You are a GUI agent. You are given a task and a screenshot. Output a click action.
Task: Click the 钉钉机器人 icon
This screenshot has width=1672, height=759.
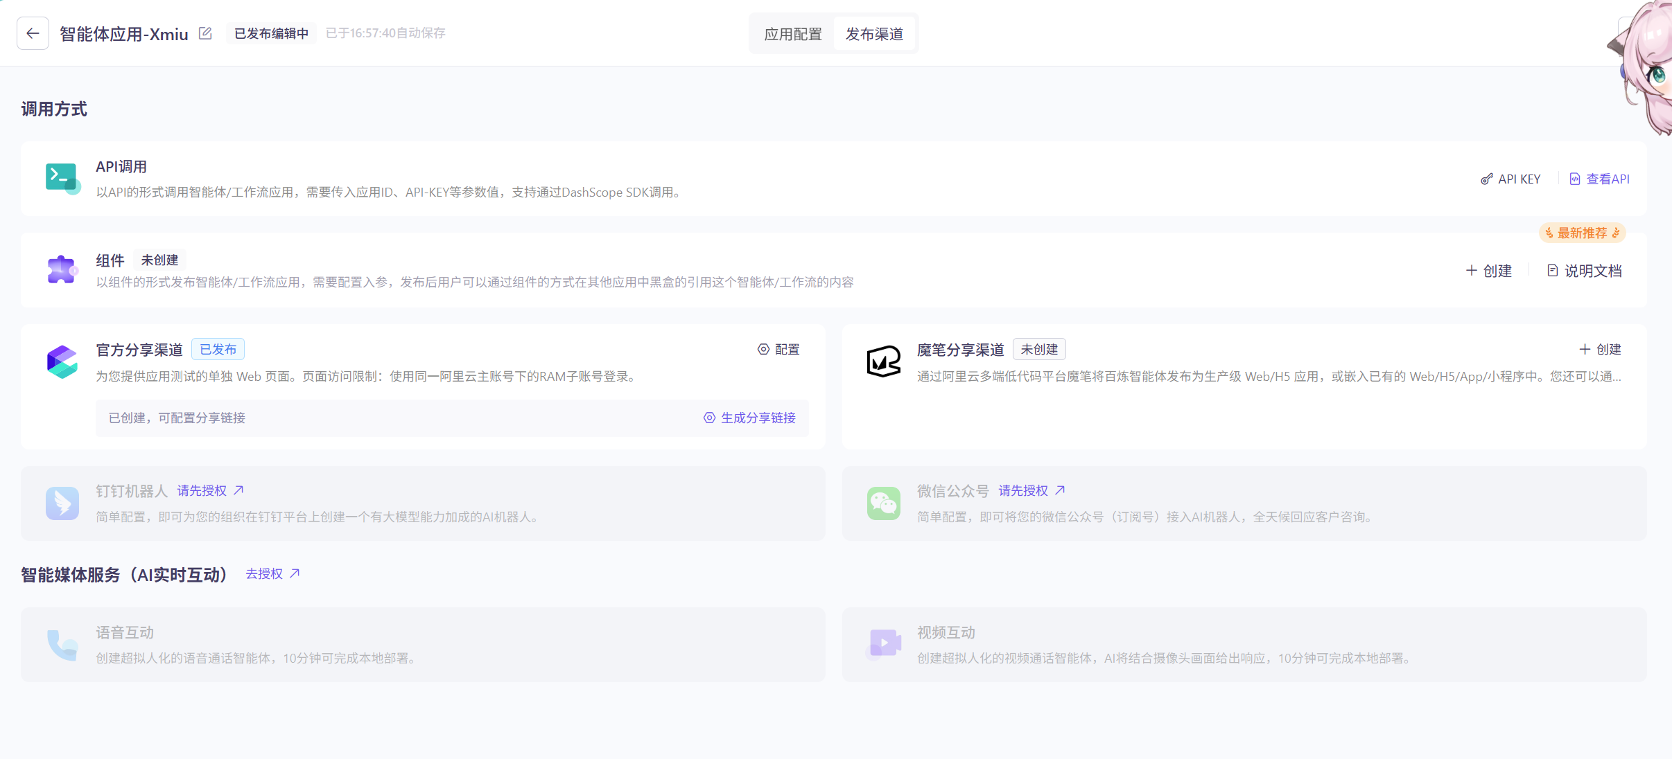pos(62,503)
